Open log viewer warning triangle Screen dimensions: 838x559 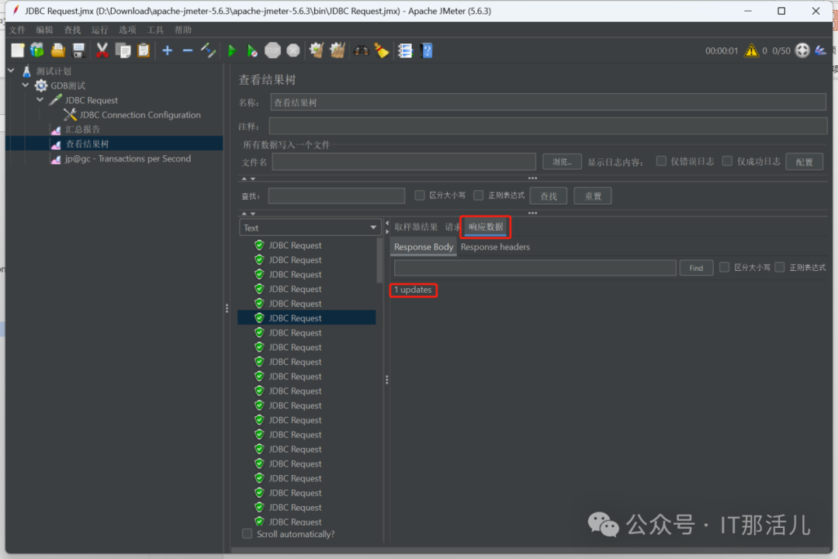(x=751, y=50)
